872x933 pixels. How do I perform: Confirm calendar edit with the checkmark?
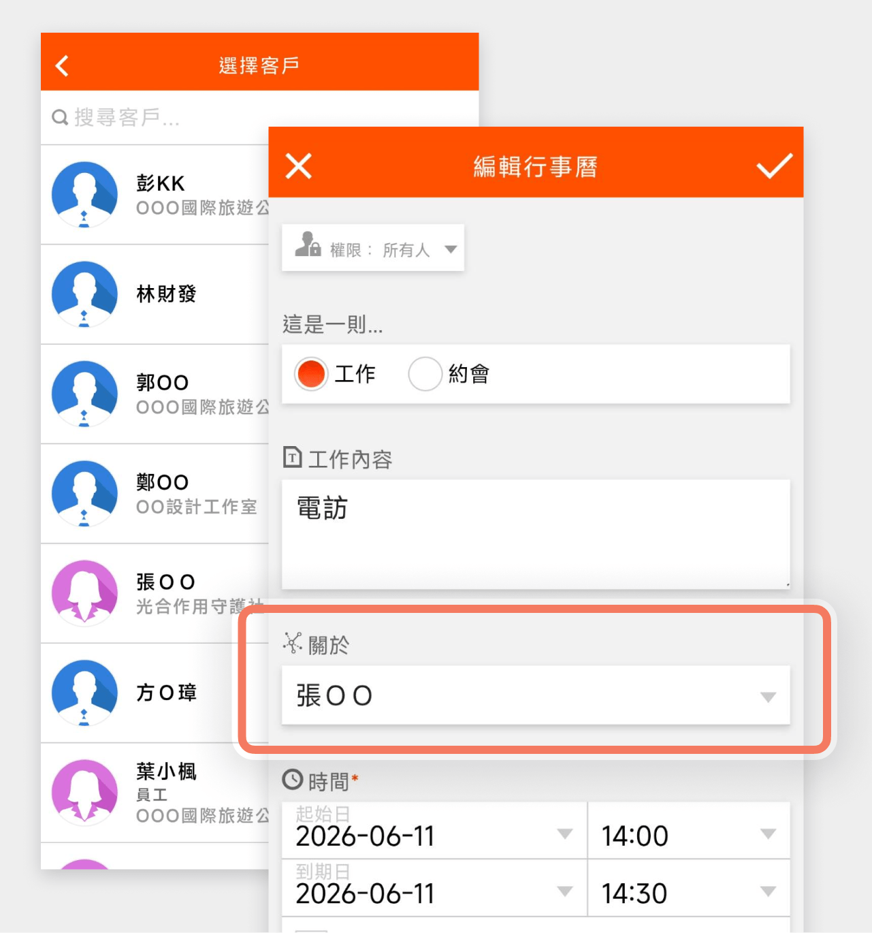[x=774, y=165]
